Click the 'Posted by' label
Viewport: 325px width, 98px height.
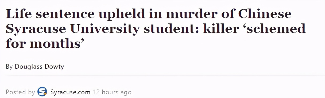[20, 92]
